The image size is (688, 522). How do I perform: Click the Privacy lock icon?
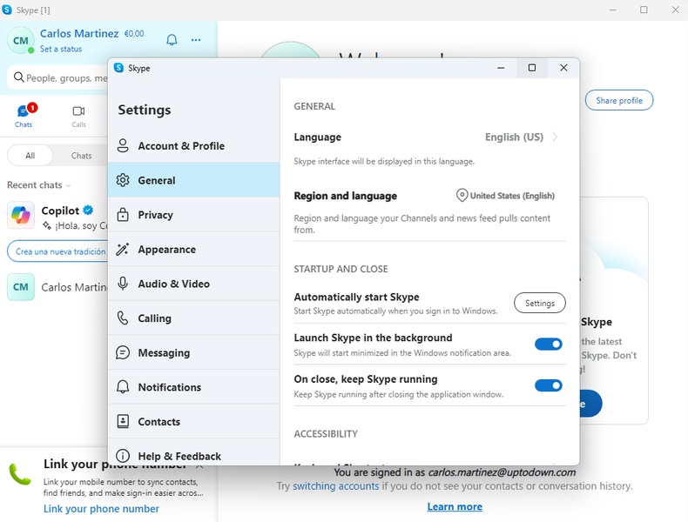123,214
